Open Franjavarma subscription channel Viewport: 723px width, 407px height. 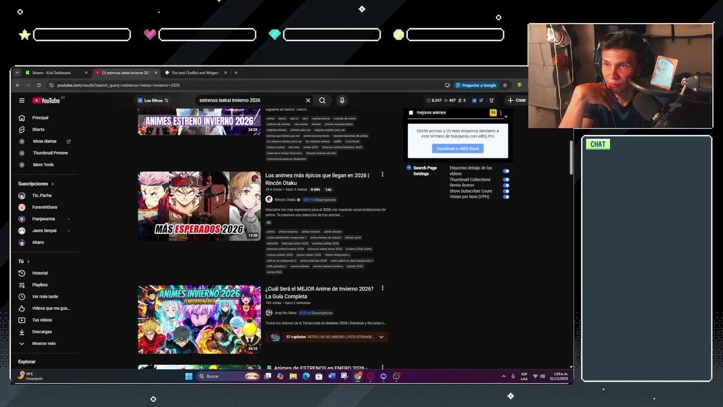pyautogui.click(x=43, y=219)
